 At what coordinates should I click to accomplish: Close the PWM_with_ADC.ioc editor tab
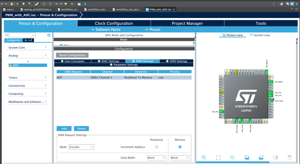174,10
